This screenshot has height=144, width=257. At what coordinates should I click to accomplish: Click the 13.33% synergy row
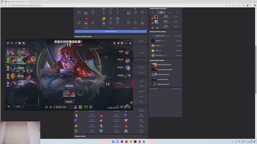[x=165, y=17]
